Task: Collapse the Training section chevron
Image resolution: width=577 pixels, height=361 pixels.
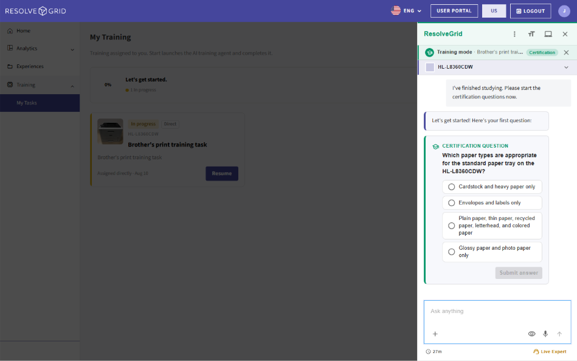Action: [72, 86]
